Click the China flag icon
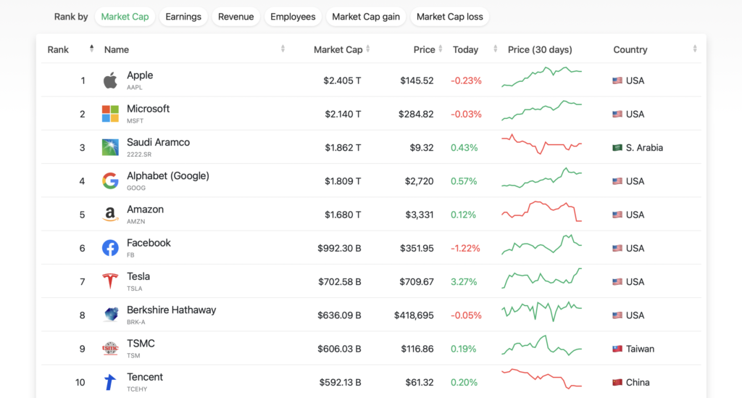Screen dimensions: 742x398 pos(617,382)
